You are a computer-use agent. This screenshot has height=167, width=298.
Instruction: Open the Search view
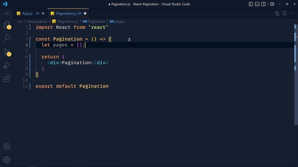pyautogui.click(x=7, y=38)
